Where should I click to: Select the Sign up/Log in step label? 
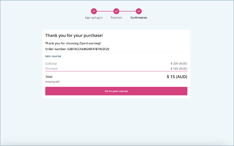[94, 18]
